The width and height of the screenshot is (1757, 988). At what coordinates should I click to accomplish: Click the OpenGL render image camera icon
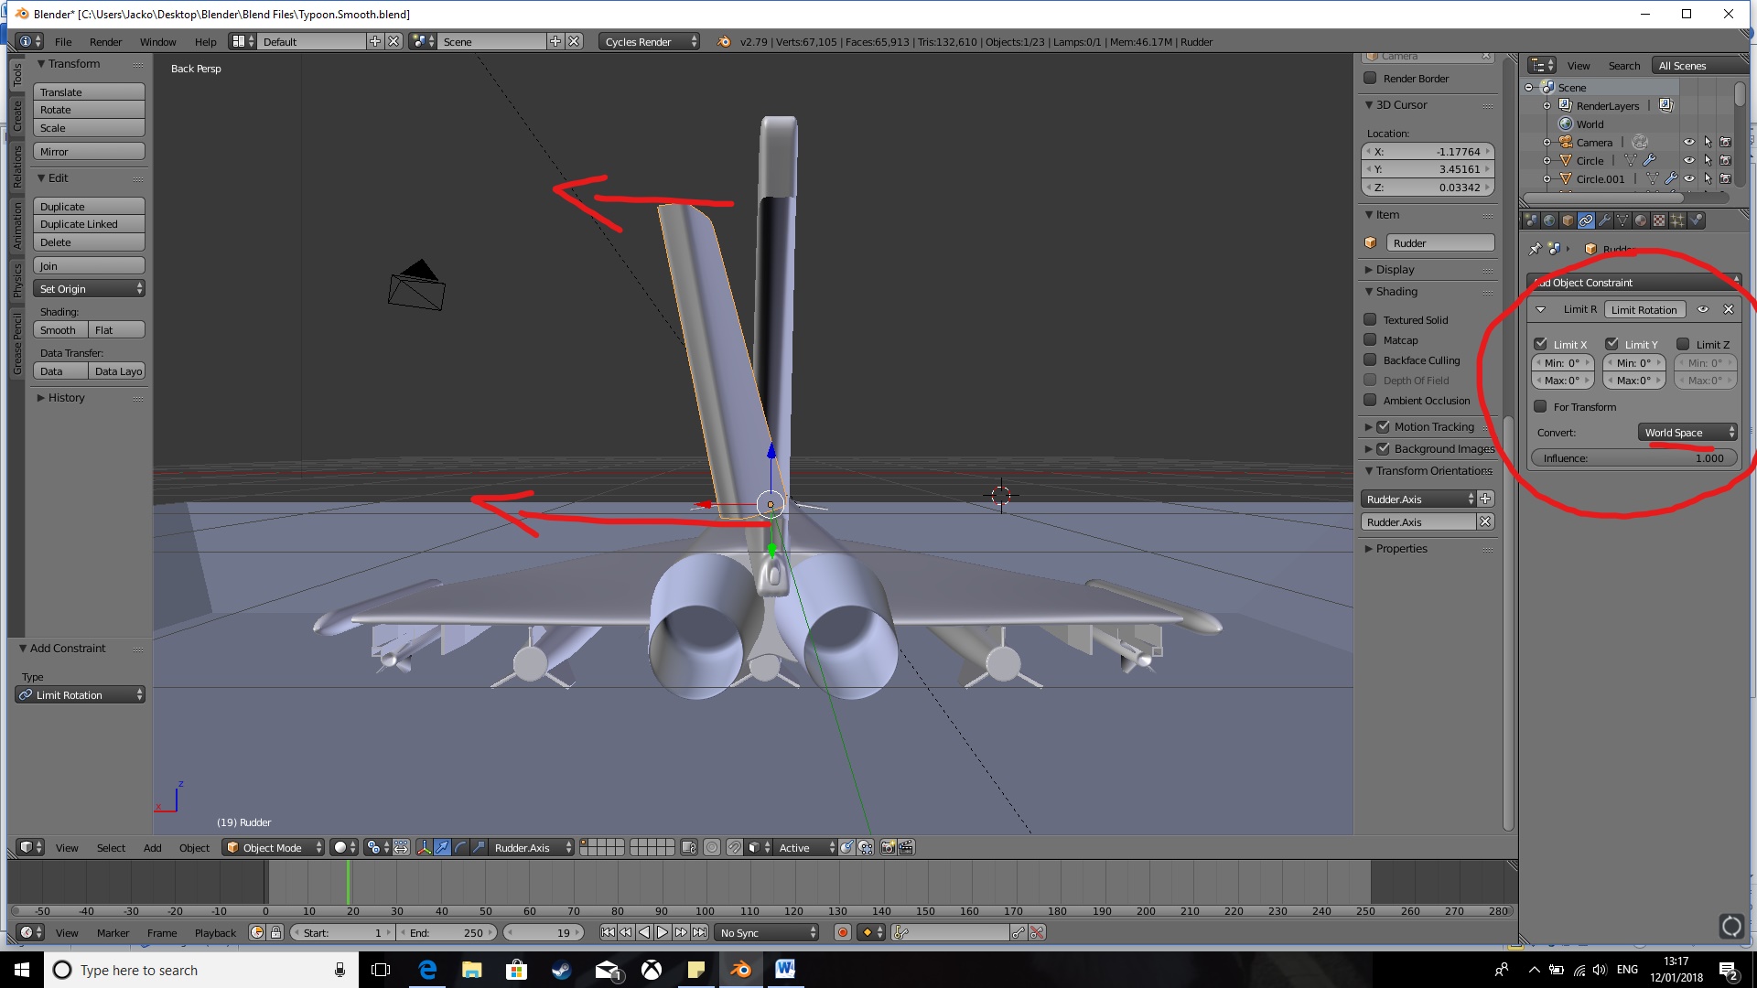(888, 847)
